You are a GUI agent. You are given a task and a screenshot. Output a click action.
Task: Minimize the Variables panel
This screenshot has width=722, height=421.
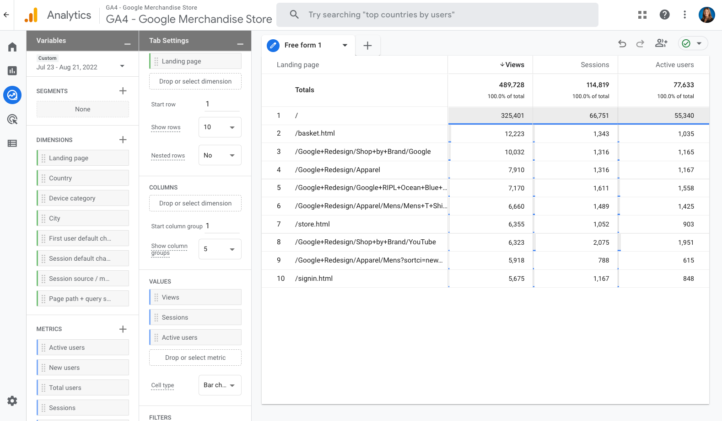coord(127,43)
